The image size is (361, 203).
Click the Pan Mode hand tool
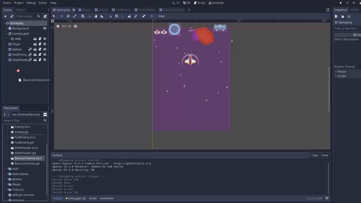96,16
